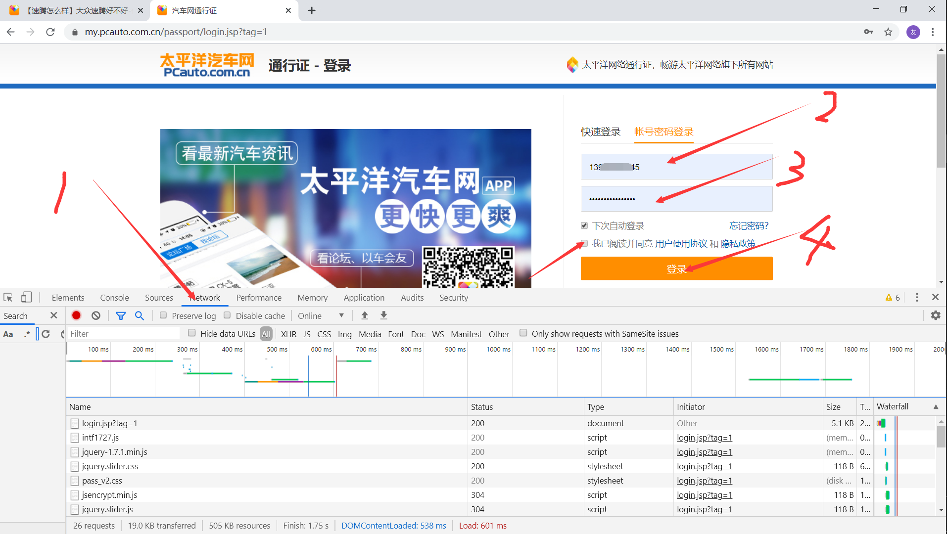Open a new browser tab
Image resolution: width=947 pixels, height=534 pixels.
coord(312,10)
